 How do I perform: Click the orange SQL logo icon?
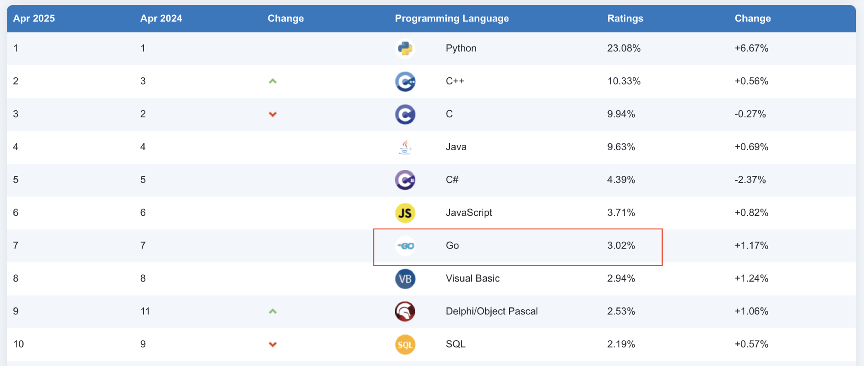point(405,345)
